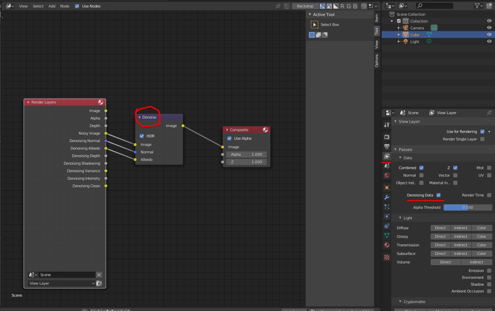The image size is (495, 311).
Task: Open the View menu
Action: (x=24, y=6)
